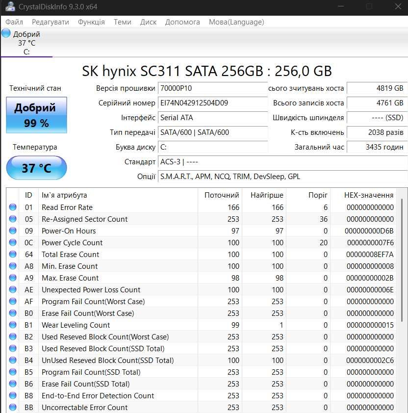
Task: Click the HEX value 00000008EF7A
Action: (x=370, y=255)
